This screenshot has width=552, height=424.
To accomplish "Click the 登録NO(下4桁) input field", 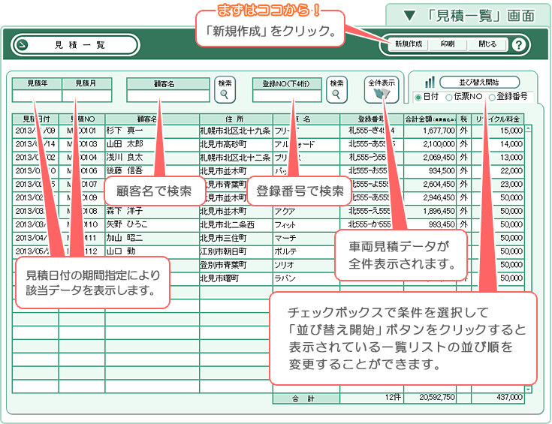I will coord(287,96).
